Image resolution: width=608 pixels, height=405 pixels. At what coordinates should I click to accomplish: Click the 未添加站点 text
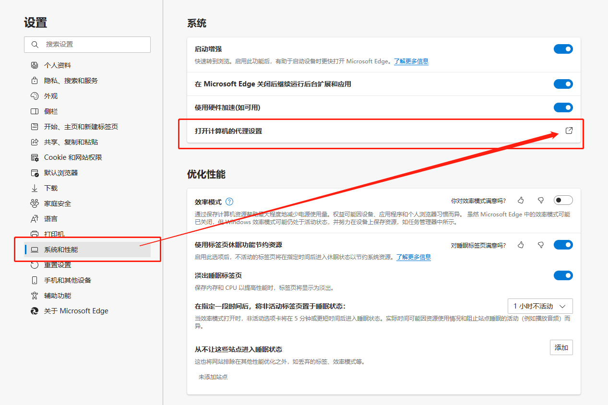click(213, 377)
